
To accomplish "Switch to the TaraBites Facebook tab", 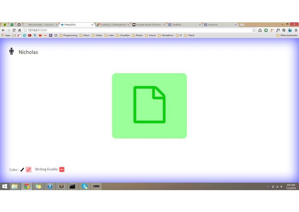I will point(184,25).
